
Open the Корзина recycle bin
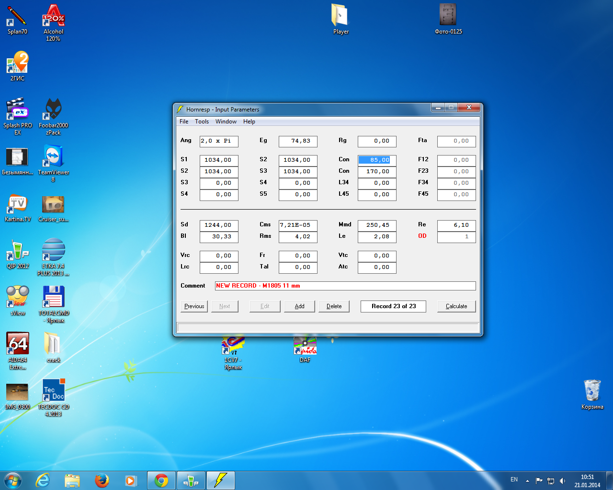click(x=592, y=395)
